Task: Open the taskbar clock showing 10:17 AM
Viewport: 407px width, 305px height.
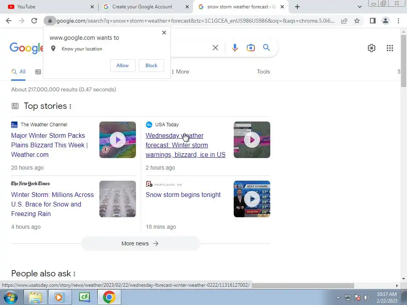Action: click(x=387, y=297)
